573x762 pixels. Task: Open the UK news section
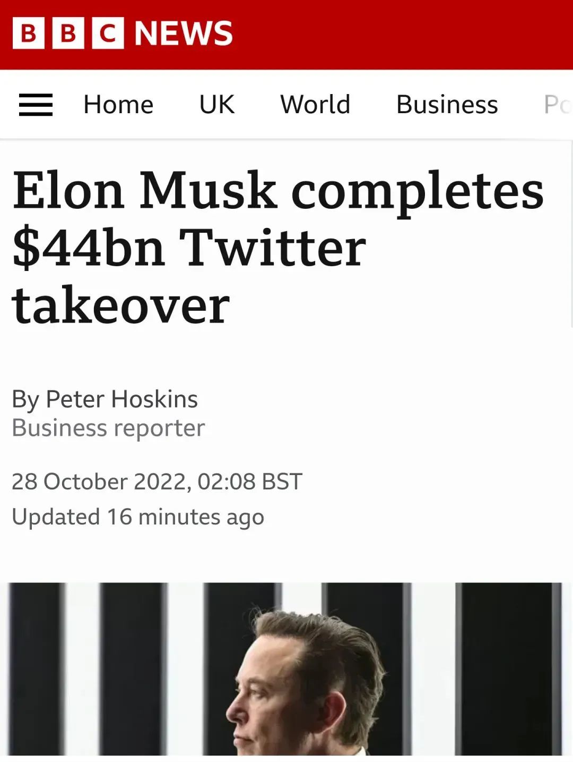click(x=216, y=105)
